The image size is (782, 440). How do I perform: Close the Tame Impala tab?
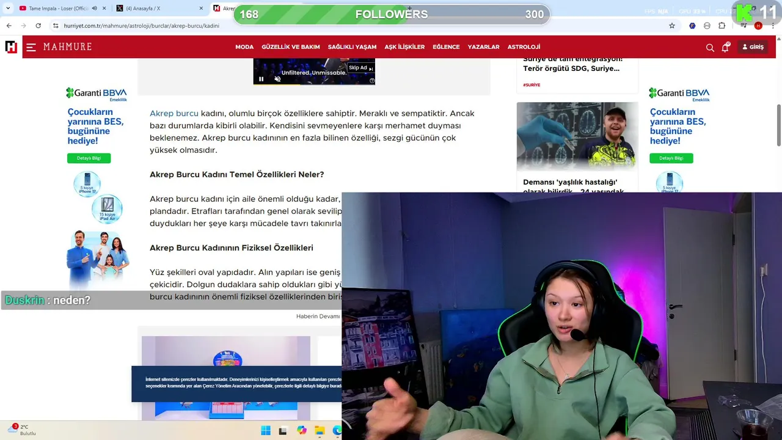[x=104, y=9]
